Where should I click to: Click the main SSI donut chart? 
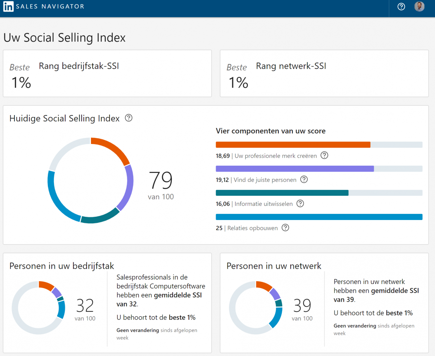coord(91,180)
